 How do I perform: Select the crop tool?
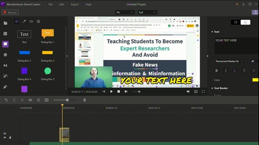[22, 100]
